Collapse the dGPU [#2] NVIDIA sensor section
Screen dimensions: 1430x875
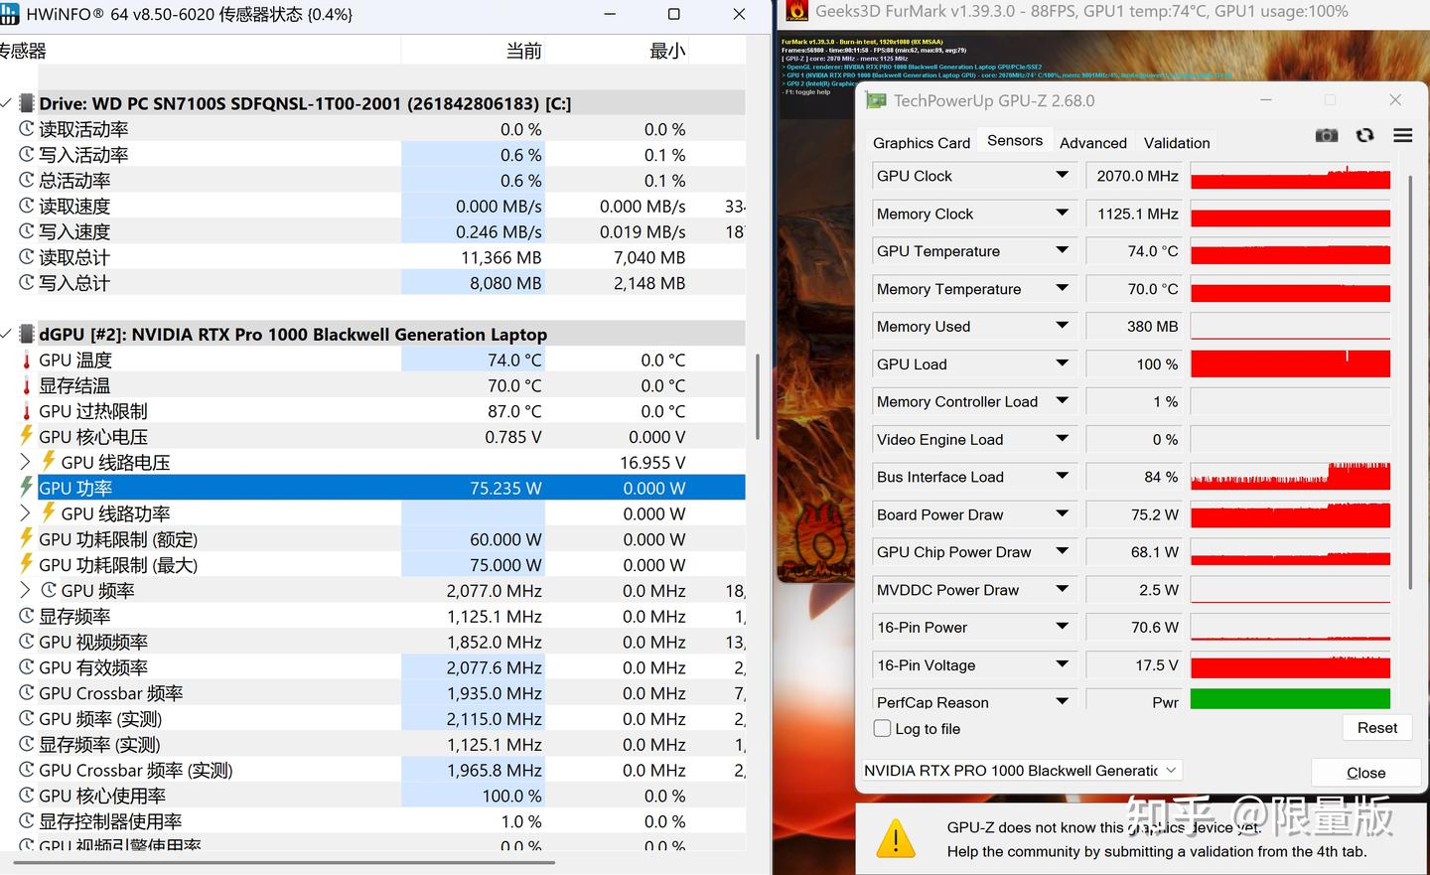tap(6, 334)
